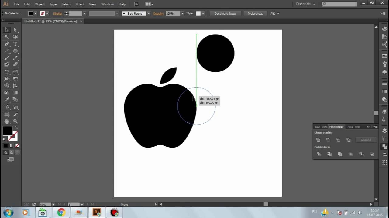Viewport: 389px width, 218px height.
Task: Swap fill and stroke colors
Action: click(16, 128)
